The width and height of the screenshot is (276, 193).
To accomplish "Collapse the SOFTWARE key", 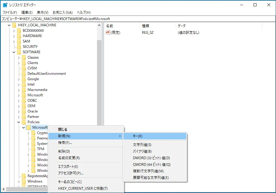I will 14,52.
